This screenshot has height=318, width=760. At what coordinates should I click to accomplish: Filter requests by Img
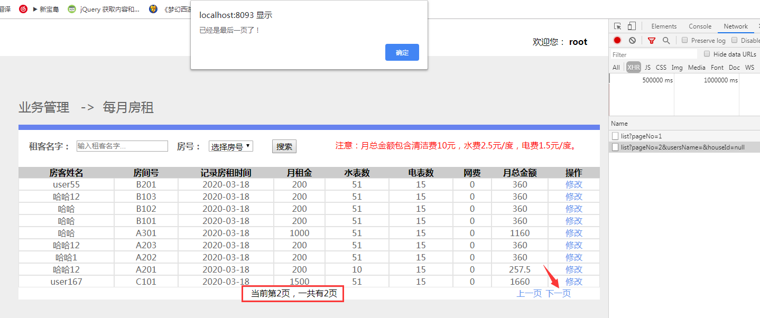(677, 68)
